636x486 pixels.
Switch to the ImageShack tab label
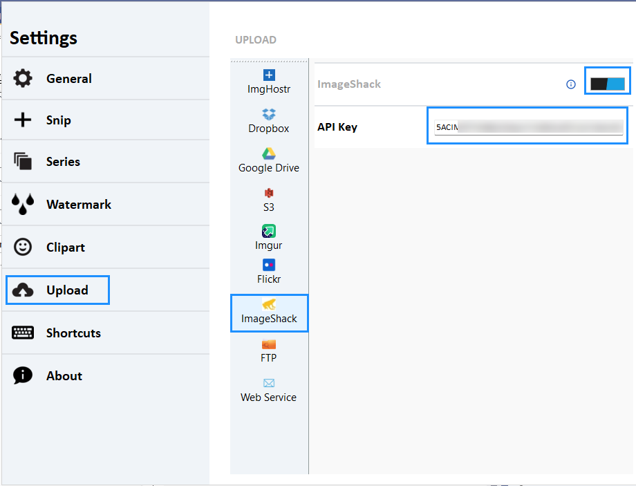click(269, 319)
